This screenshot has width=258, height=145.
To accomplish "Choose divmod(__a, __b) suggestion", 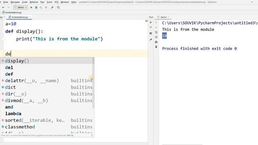I will point(47,100).
